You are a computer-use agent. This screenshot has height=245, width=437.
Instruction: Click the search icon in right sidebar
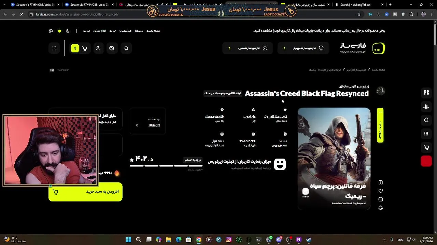[426, 120]
